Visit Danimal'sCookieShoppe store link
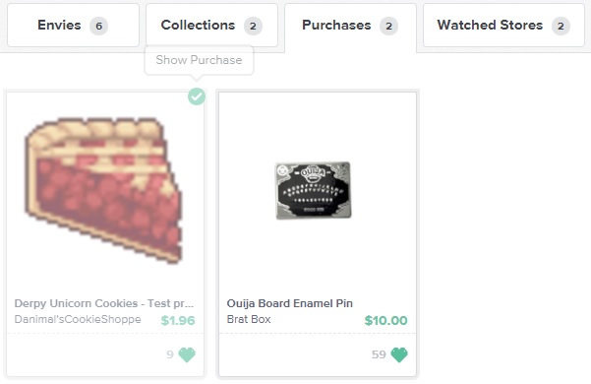Image resolution: width=591 pixels, height=384 pixels. (78, 319)
